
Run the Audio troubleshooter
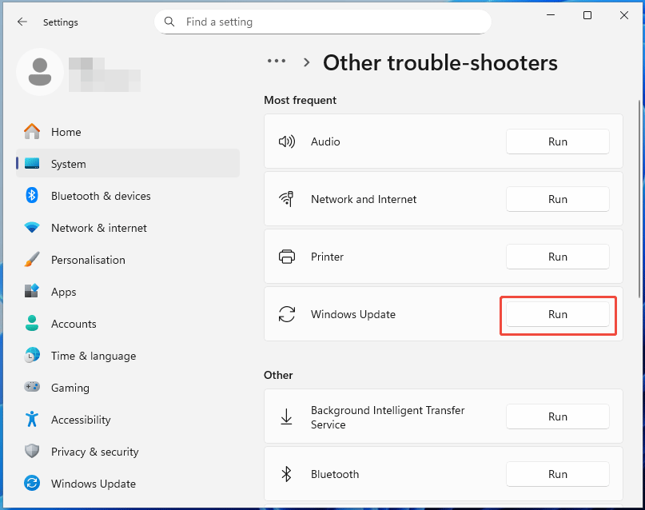point(557,141)
